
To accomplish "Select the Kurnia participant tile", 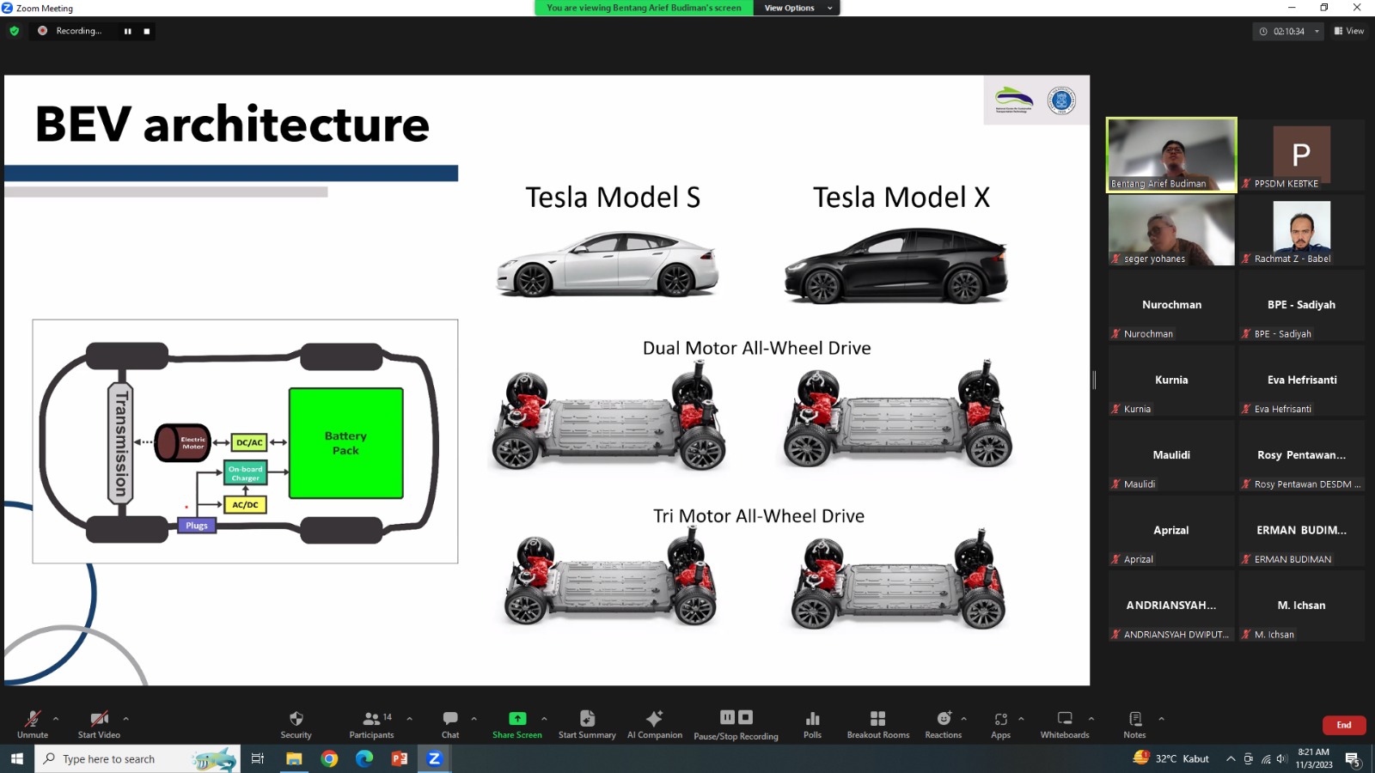I will (1171, 380).
